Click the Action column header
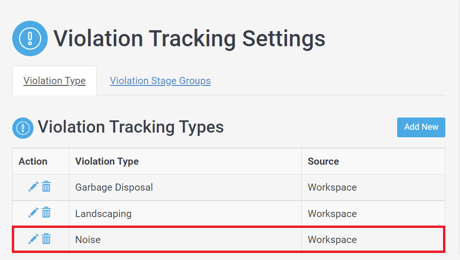This screenshot has height=260, width=460. 33,161
